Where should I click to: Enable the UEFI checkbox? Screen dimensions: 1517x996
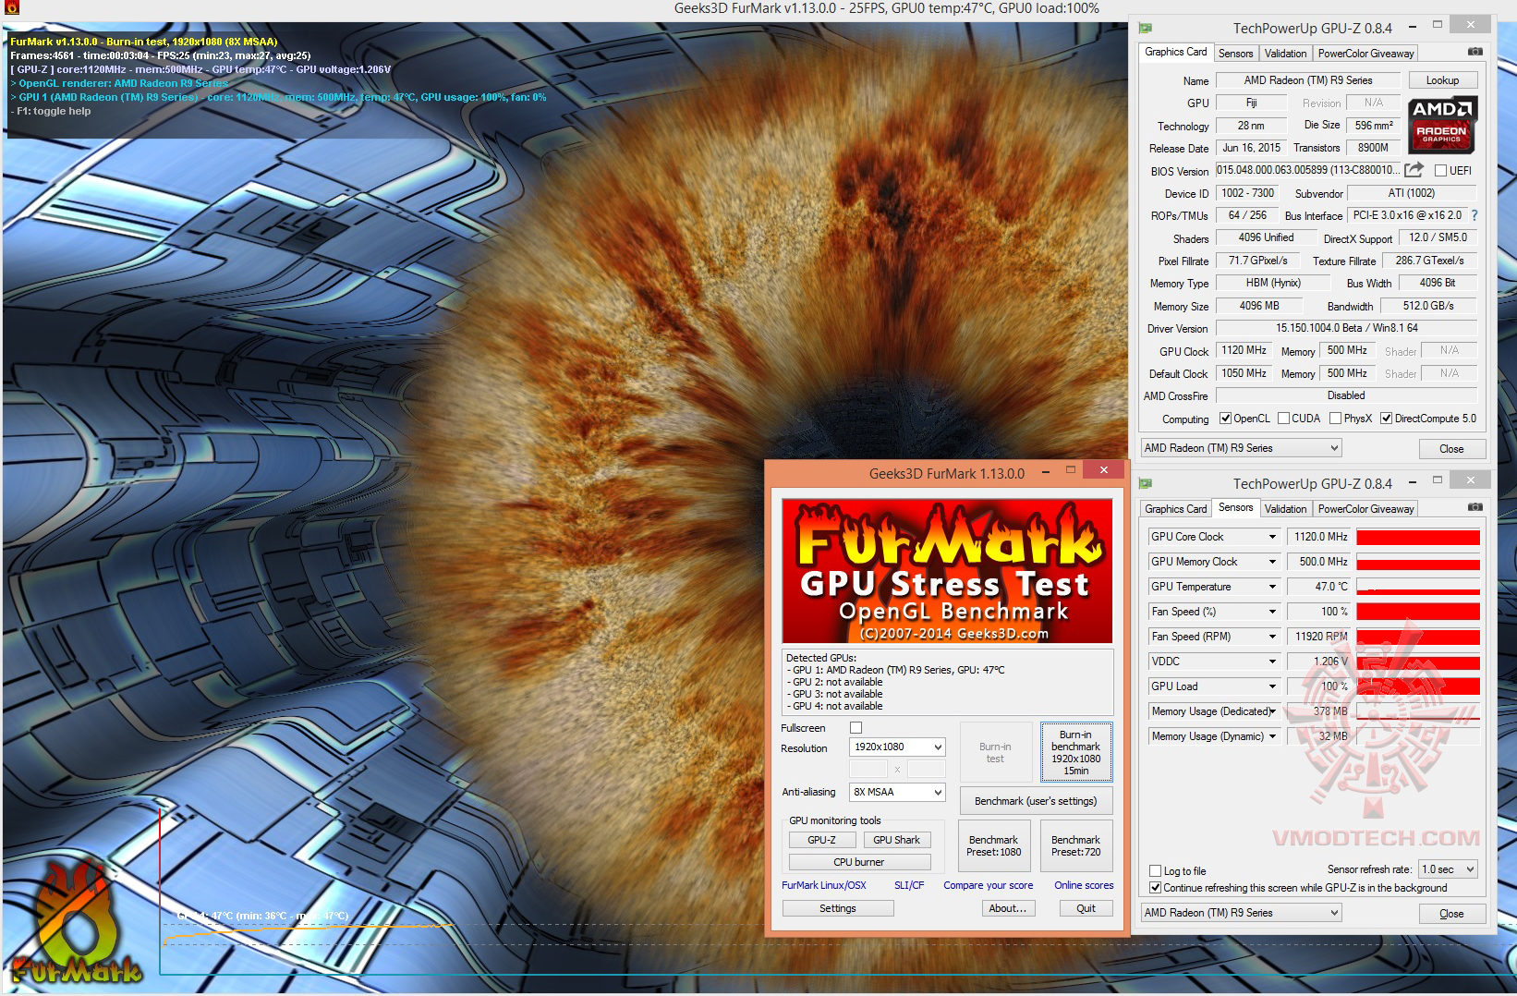(x=1440, y=171)
